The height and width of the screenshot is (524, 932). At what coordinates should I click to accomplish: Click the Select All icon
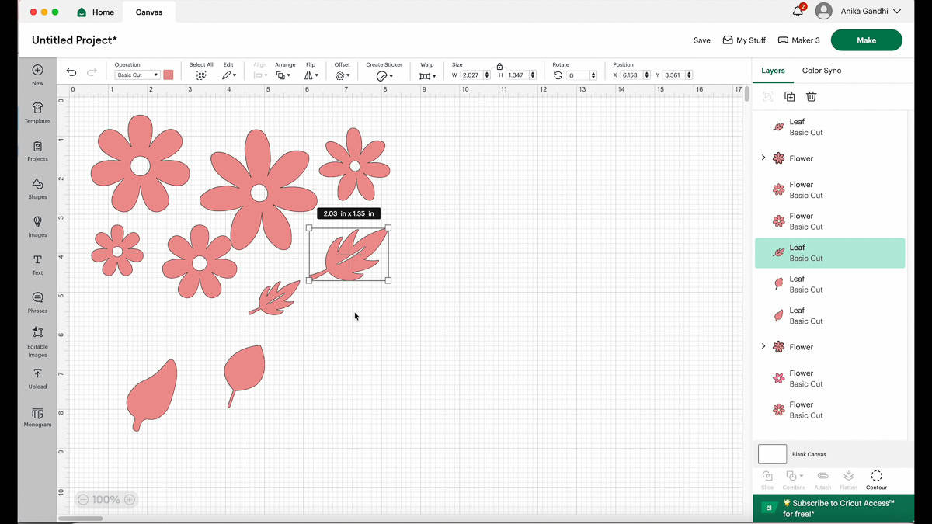tap(201, 75)
